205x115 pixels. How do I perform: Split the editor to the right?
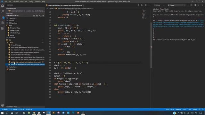tap(145, 5)
